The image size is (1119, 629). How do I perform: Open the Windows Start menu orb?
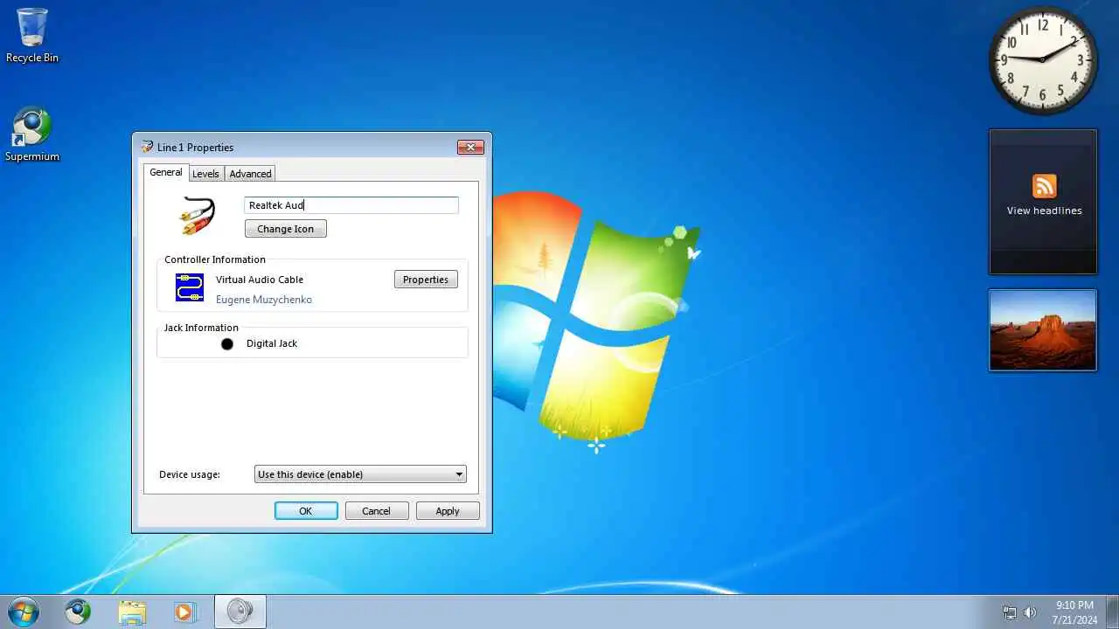(x=23, y=611)
